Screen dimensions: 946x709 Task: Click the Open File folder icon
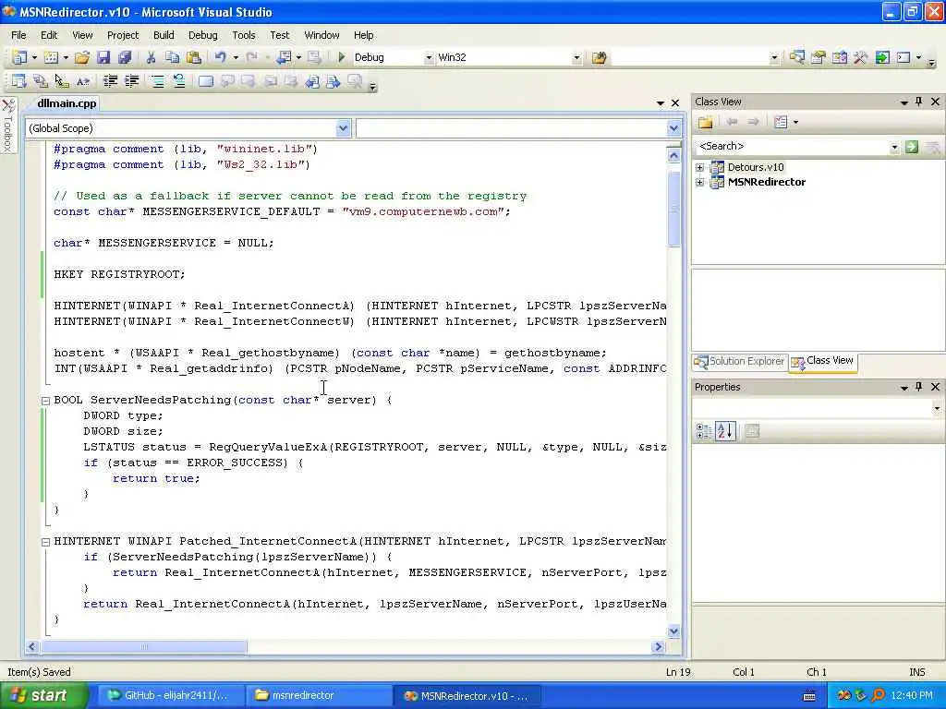click(82, 57)
